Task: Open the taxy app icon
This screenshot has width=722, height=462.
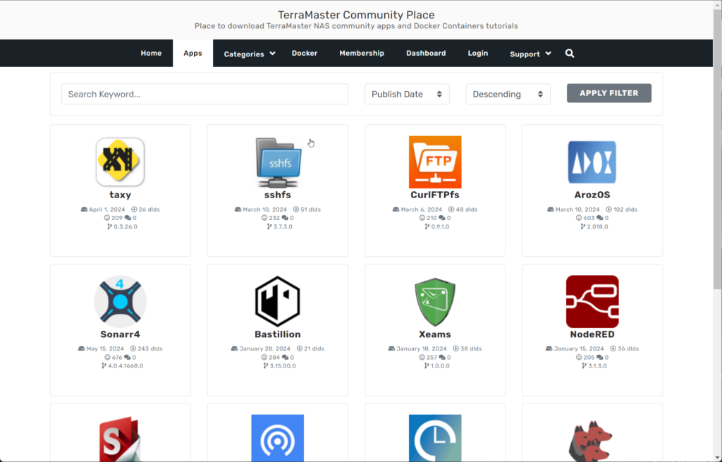Action: 120,162
